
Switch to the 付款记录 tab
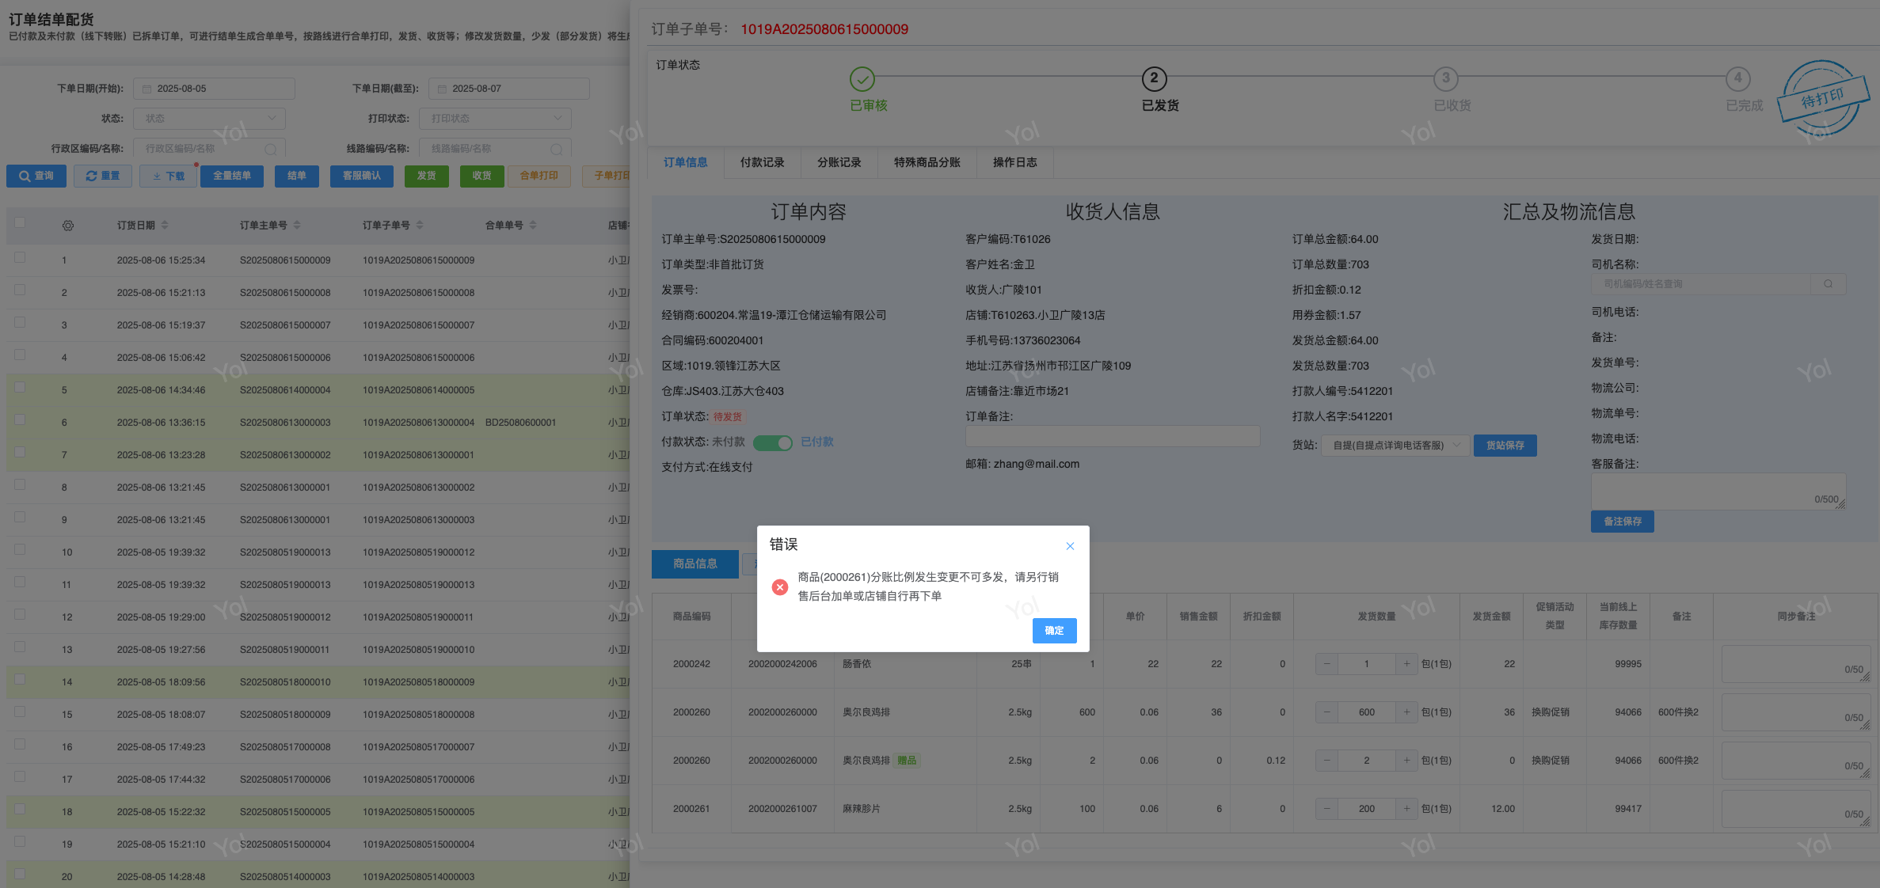coord(762,162)
